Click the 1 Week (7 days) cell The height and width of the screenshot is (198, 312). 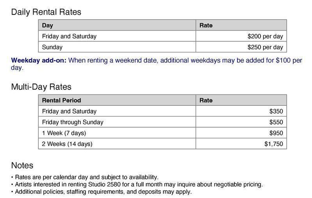pyautogui.click(x=64, y=133)
